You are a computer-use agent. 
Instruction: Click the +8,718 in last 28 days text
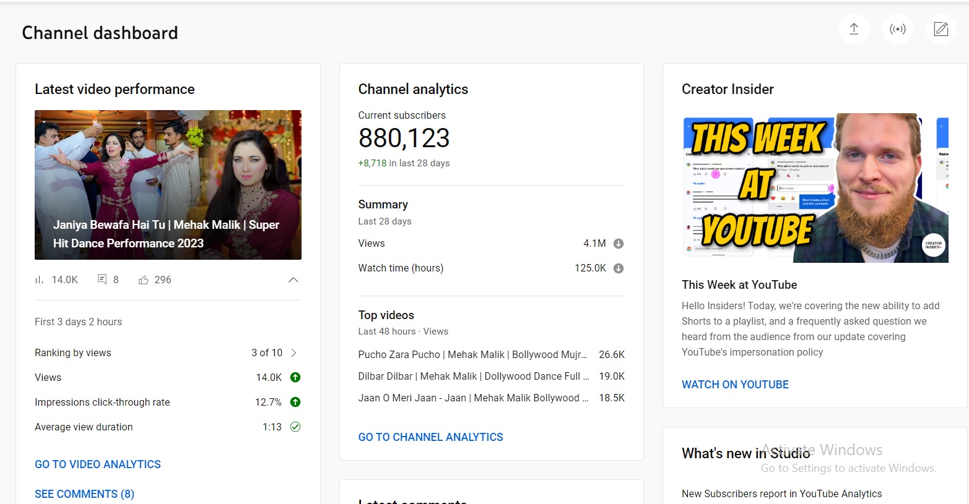click(404, 163)
